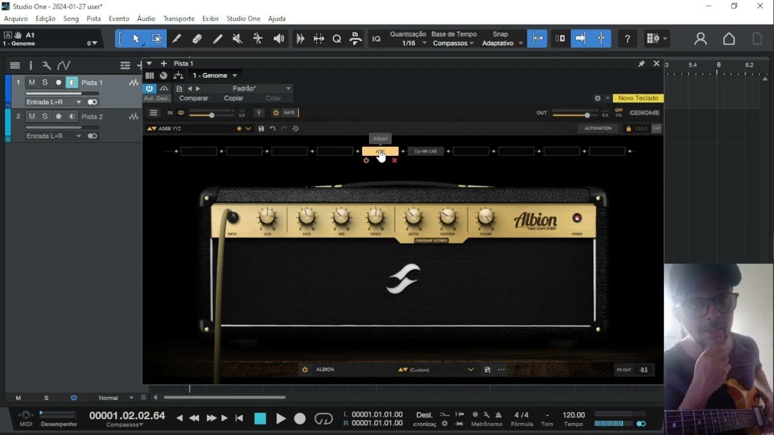The image size is (774, 435).
Task: Save the A068 YYZ preset in Genome
Action: (261, 129)
